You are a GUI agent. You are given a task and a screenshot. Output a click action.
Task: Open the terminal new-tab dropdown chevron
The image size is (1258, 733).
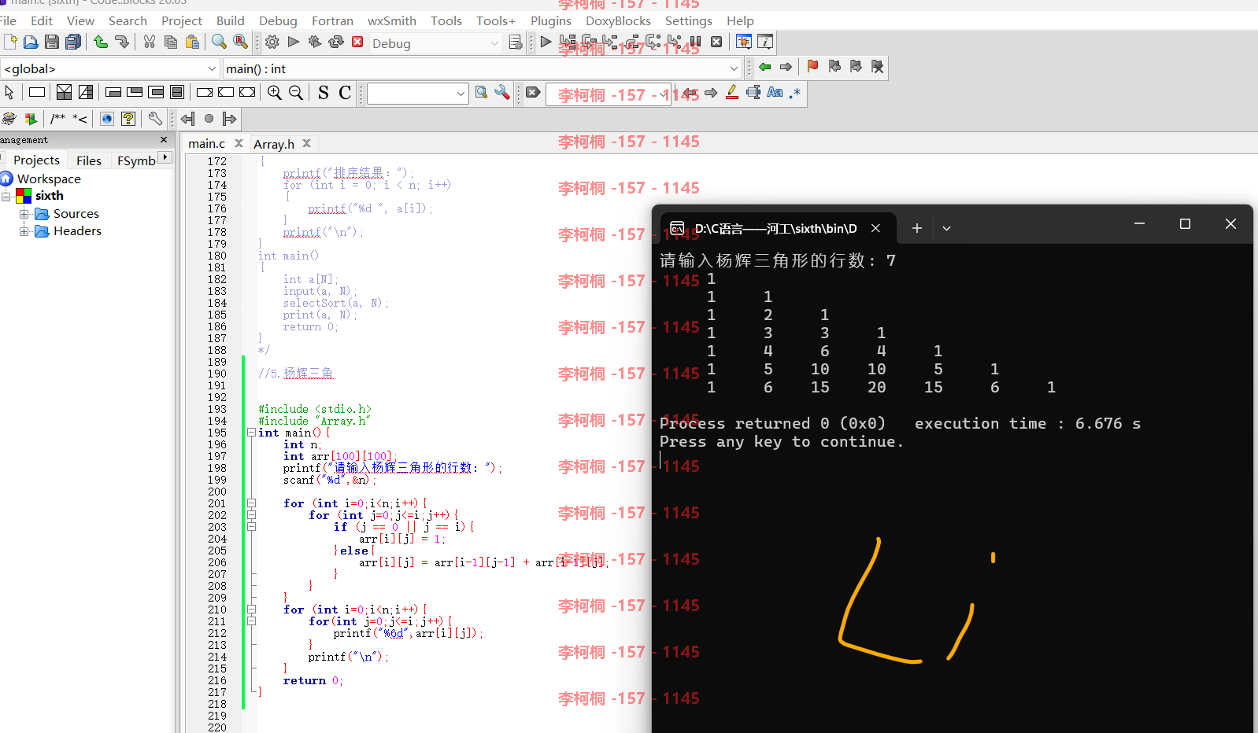point(946,228)
